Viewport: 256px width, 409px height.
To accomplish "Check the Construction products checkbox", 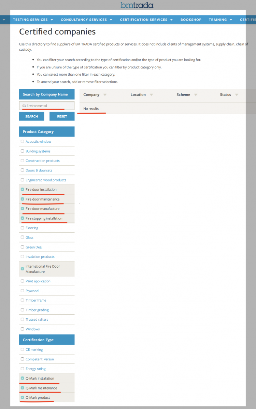I will click(23, 161).
